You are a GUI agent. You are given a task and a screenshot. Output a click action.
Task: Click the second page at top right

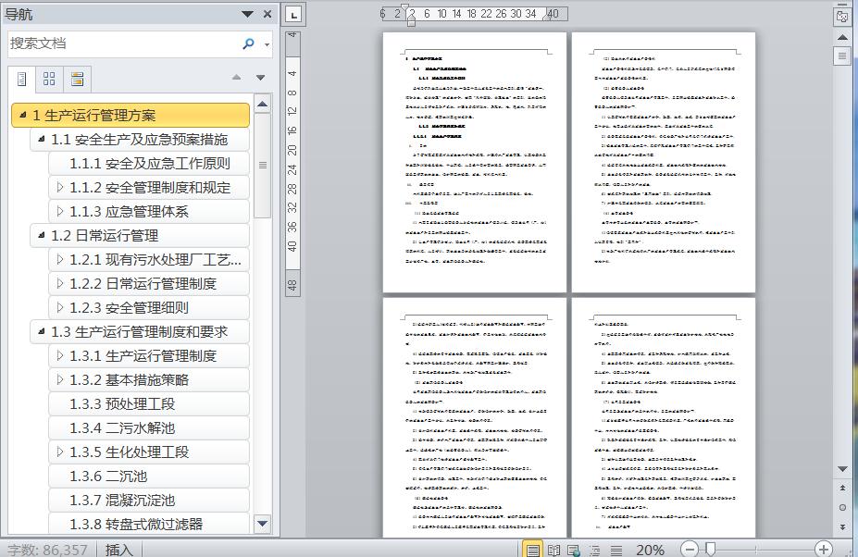click(664, 162)
